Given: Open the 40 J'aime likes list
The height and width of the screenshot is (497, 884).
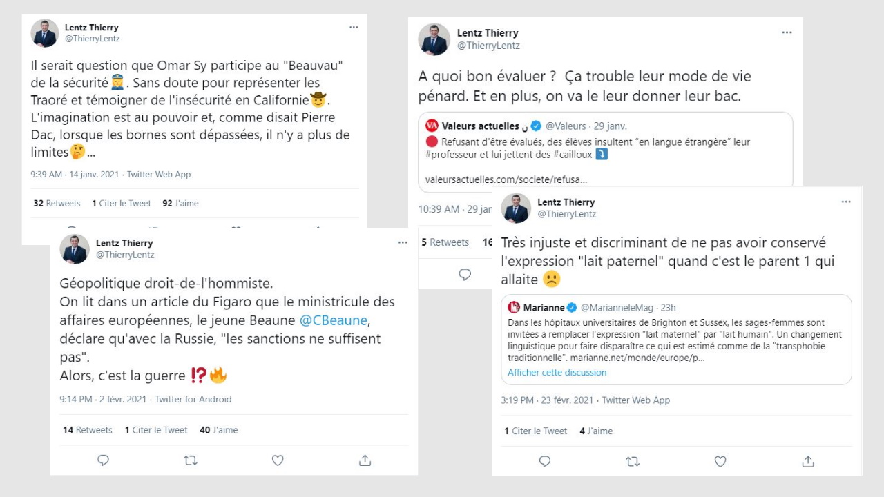Looking at the screenshot, I should [x=218, y=430].
